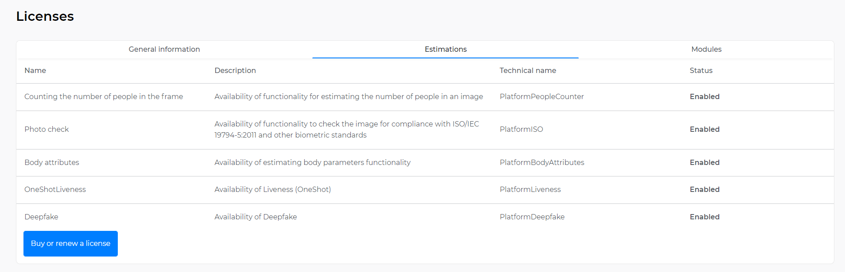Click the PlatformPeopleCounter technical name
The image size is (845, 272).
(x=542, y=96)
